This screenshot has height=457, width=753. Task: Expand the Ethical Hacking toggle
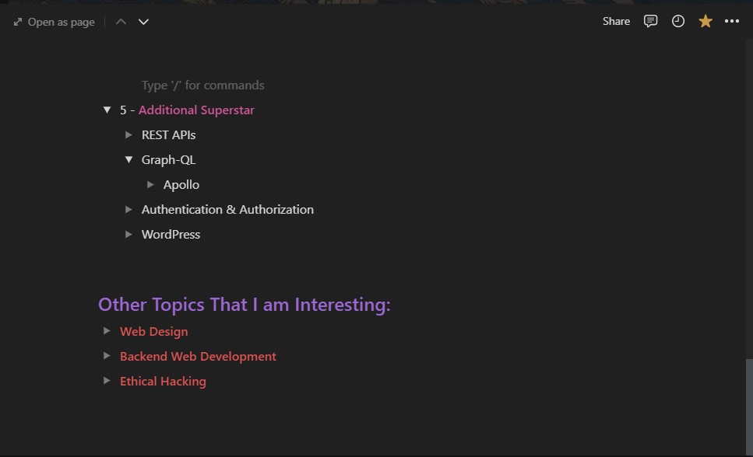(x=107, y=381)
